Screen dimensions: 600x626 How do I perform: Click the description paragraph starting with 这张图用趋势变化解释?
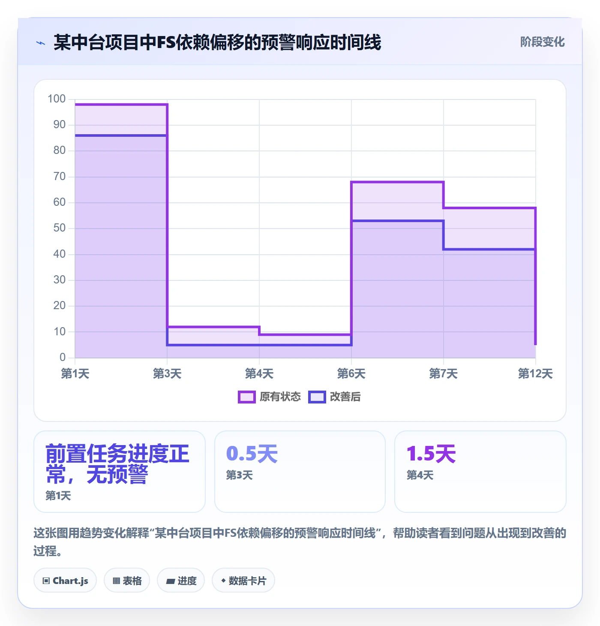tap(300, 542)
